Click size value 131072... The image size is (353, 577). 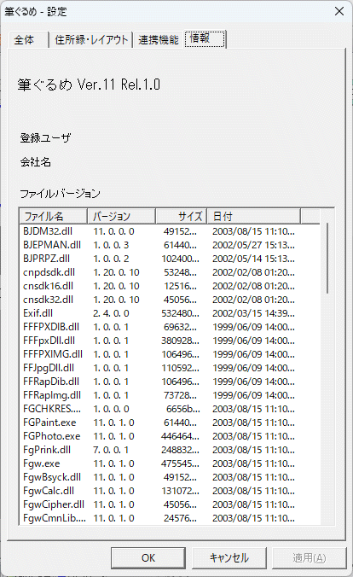tap(180, 491)
